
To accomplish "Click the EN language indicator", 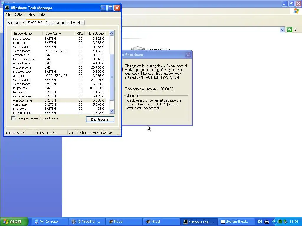I will (x=260, y=222).
